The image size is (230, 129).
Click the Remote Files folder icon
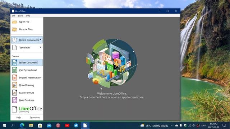click(x=14, y=29)
